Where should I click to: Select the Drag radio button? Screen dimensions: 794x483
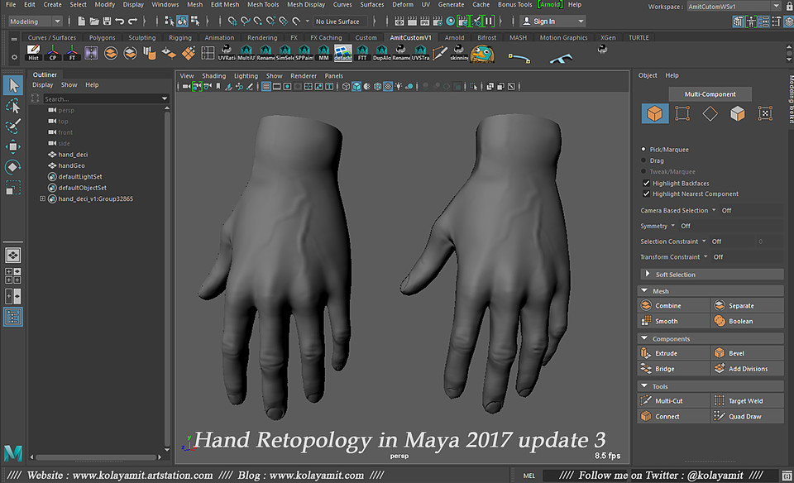click(x=643, y=160)
